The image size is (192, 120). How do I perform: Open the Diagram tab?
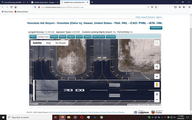[71, 37]
